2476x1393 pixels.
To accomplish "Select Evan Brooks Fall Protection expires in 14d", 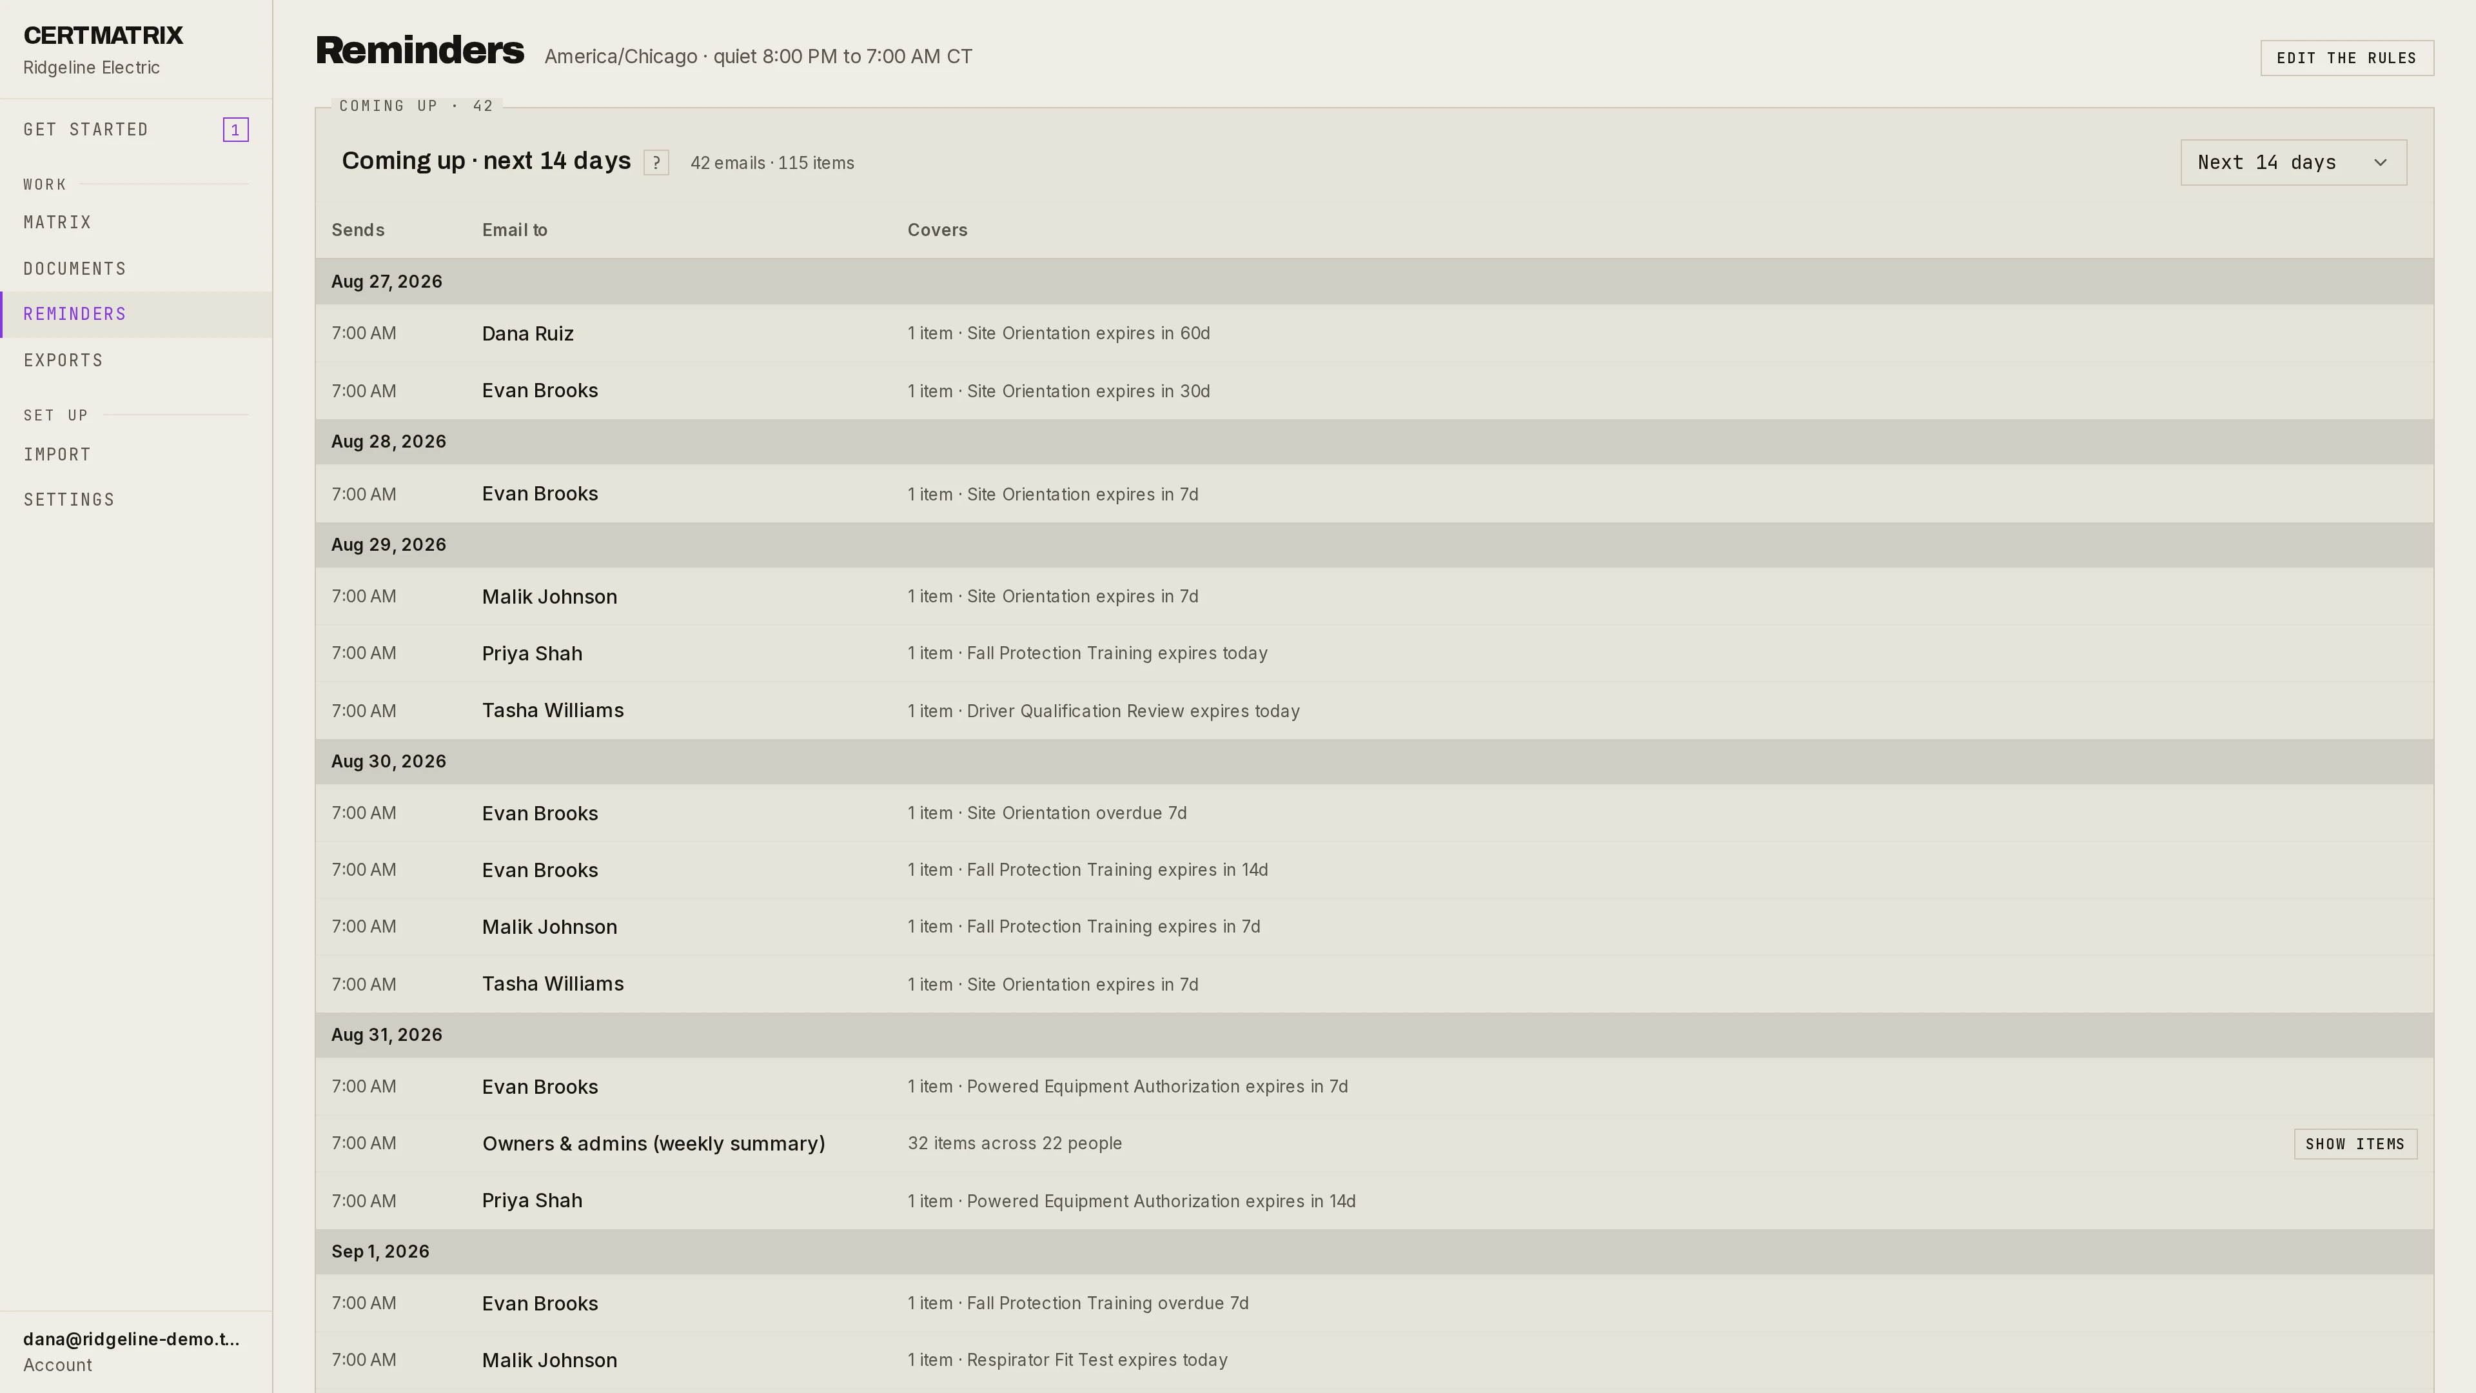I will [x=1375, y=870].
